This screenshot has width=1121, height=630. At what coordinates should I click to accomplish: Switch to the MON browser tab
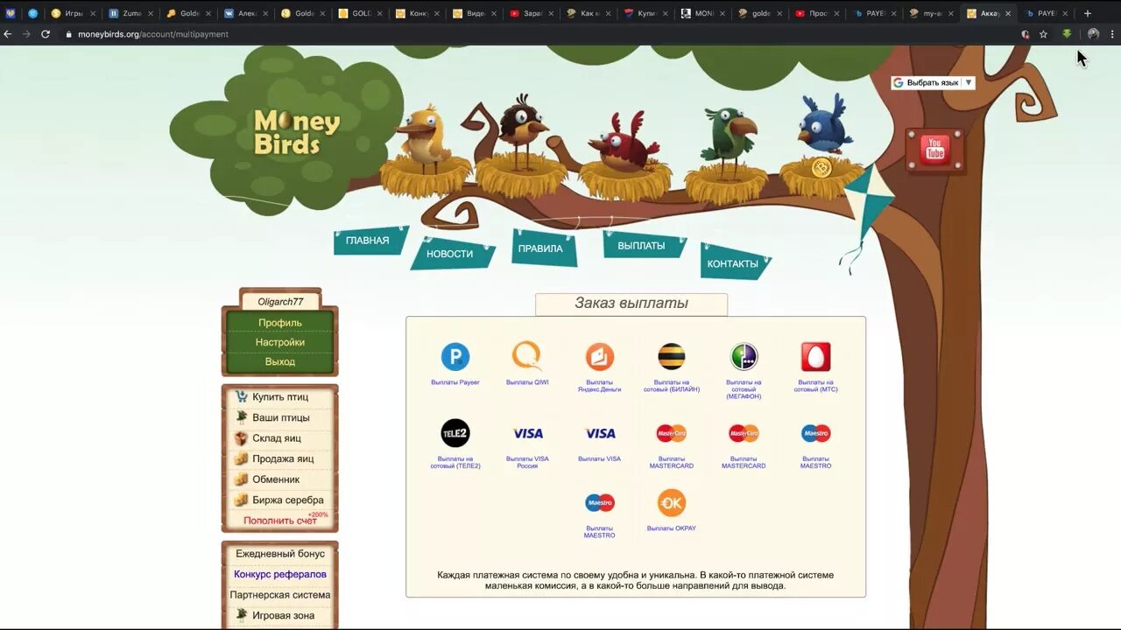[703, 13]
